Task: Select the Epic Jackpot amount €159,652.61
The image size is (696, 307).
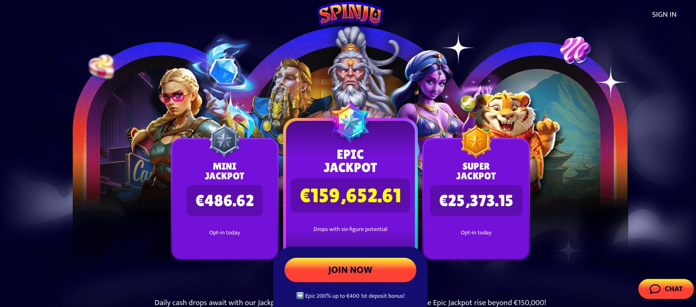Action: (350, 195)
